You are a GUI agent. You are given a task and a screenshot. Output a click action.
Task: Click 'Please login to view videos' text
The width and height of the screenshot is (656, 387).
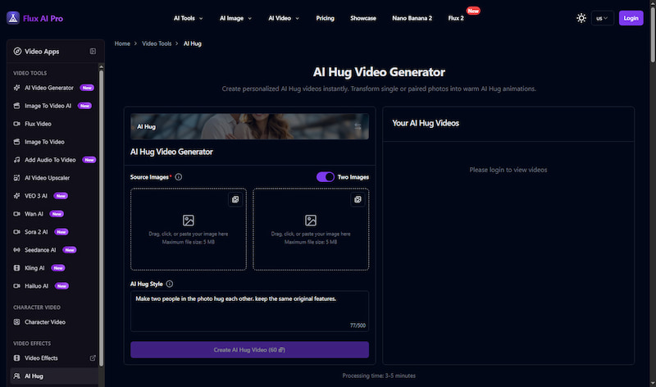pos(508,170)
